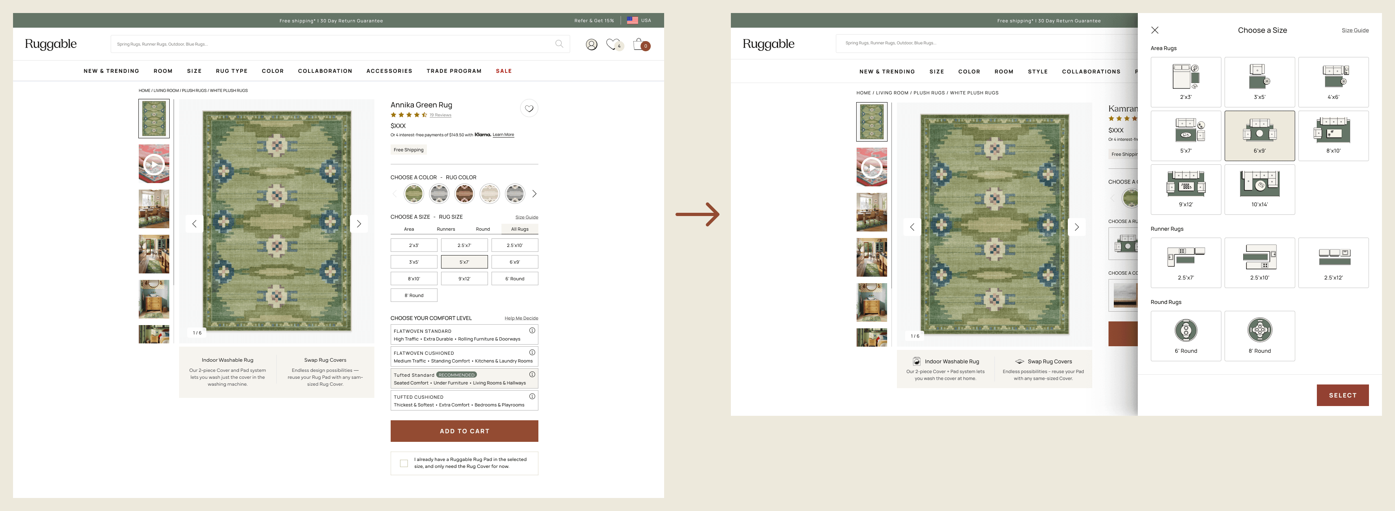Switch to the Runners size tab
The width and height of the screenshot is (1395, 511).
(x=446, y=229)
